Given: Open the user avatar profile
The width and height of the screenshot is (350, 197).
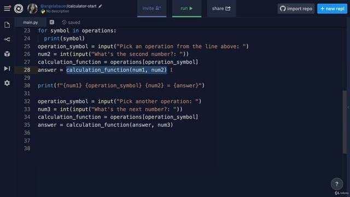Looking at the screenshot, I should (x=32, y=9).
